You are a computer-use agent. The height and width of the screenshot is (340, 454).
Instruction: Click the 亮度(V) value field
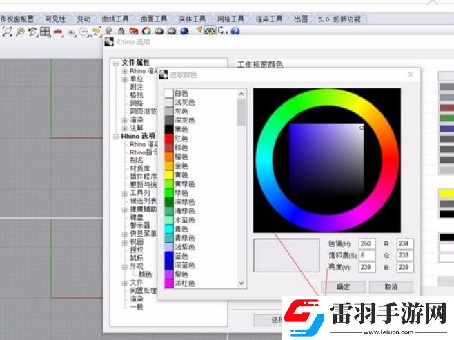point(367,267)
